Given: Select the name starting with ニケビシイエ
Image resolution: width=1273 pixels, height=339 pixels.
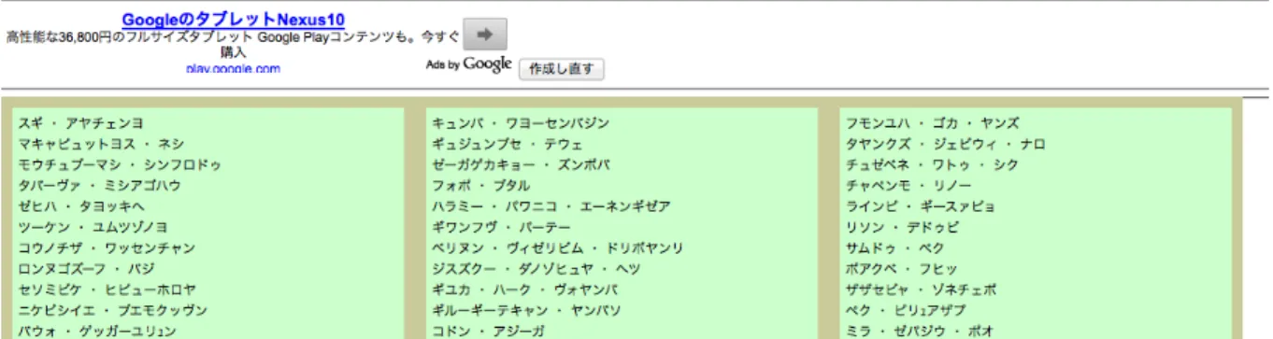Looking at the screenshot, I should tap(112, 310).
